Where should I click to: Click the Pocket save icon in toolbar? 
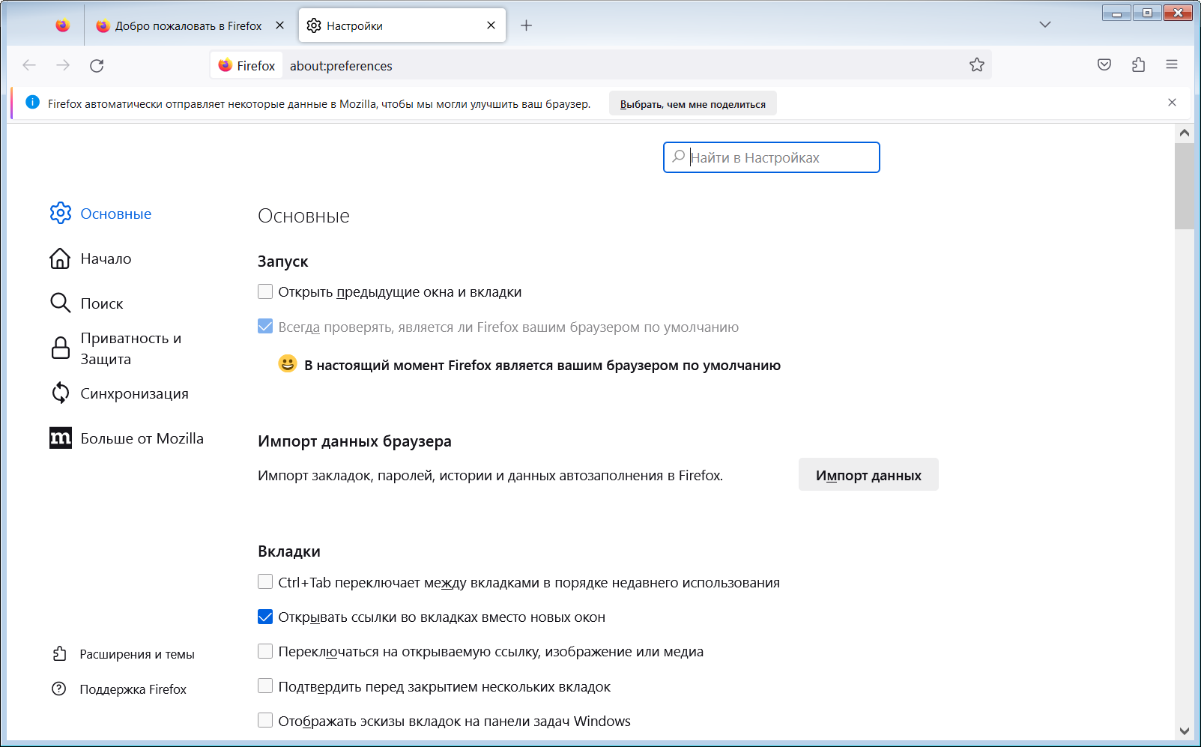tap(1104, 65)
